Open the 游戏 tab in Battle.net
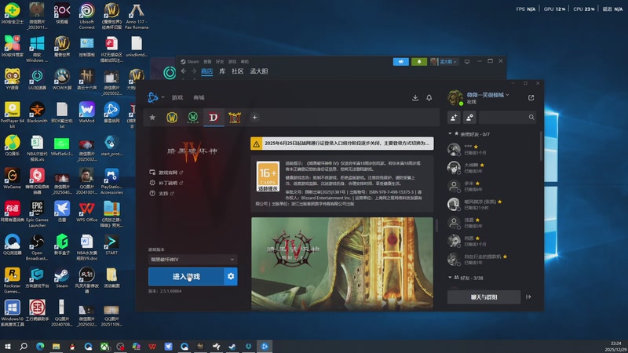This screenshot has height=353, width=628. pos(177,97)
